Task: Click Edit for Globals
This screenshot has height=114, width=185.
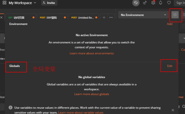Action: tap(170, 66)
